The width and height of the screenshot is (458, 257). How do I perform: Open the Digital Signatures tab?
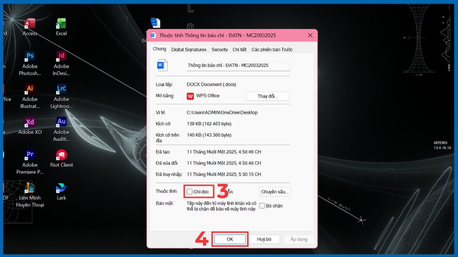coord(189,49)
